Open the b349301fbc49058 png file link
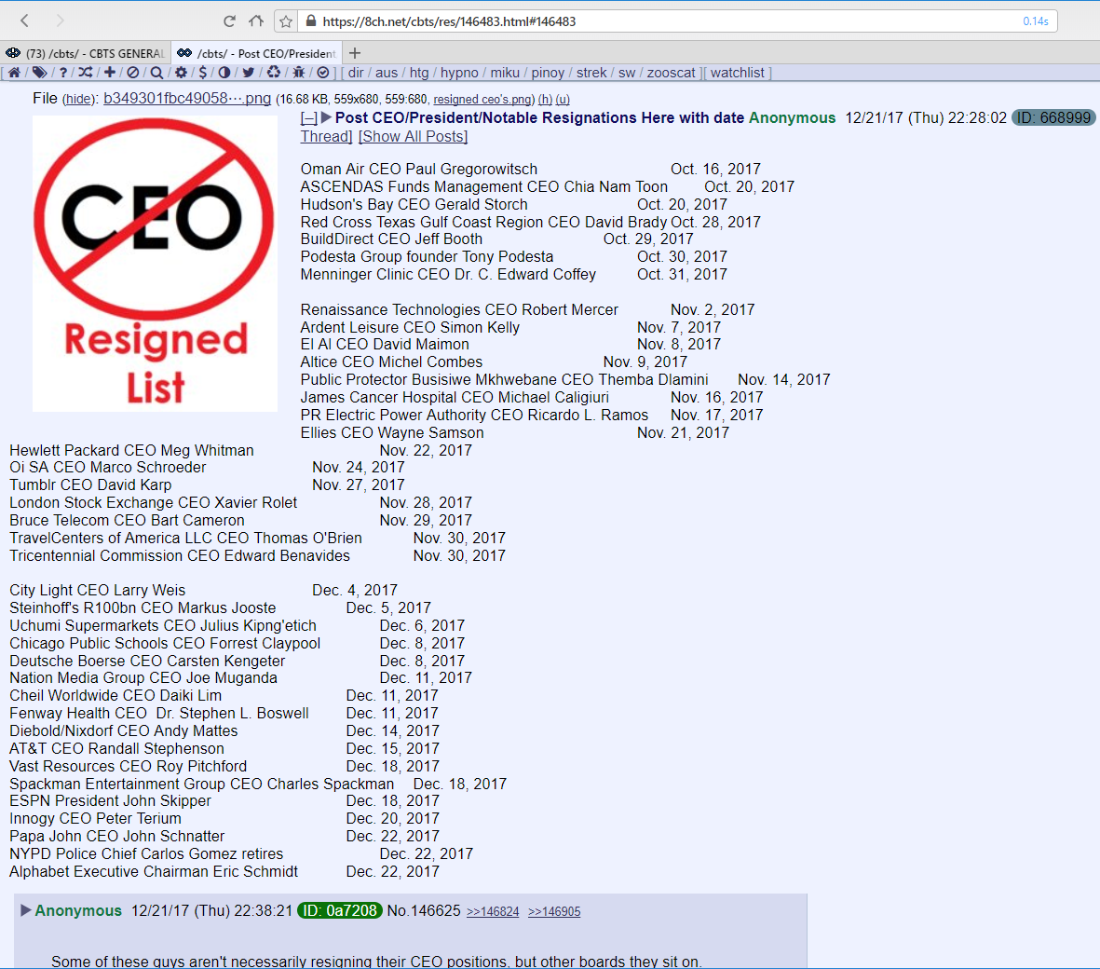This screenshot has height=969, width=1100. (187, 98)
